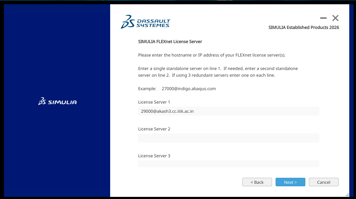Click the 'Example:' label

pyautogui.click(x=147, y=89)
